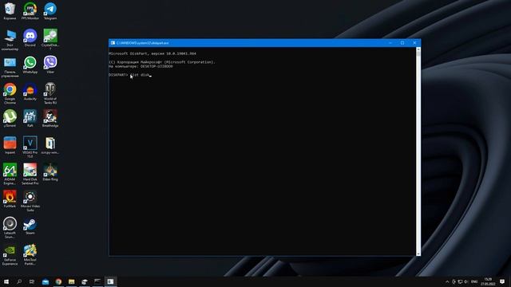Image resolution: width=511 pixels, height=287 pixels.
Task: Select the Audacity desktop shortcut
Action: click(30, 92)
